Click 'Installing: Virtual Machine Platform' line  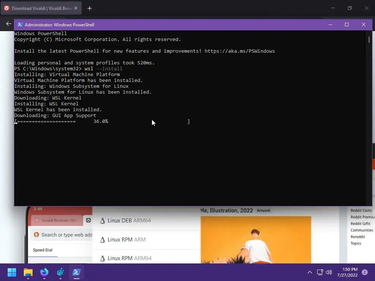point(67,75)
